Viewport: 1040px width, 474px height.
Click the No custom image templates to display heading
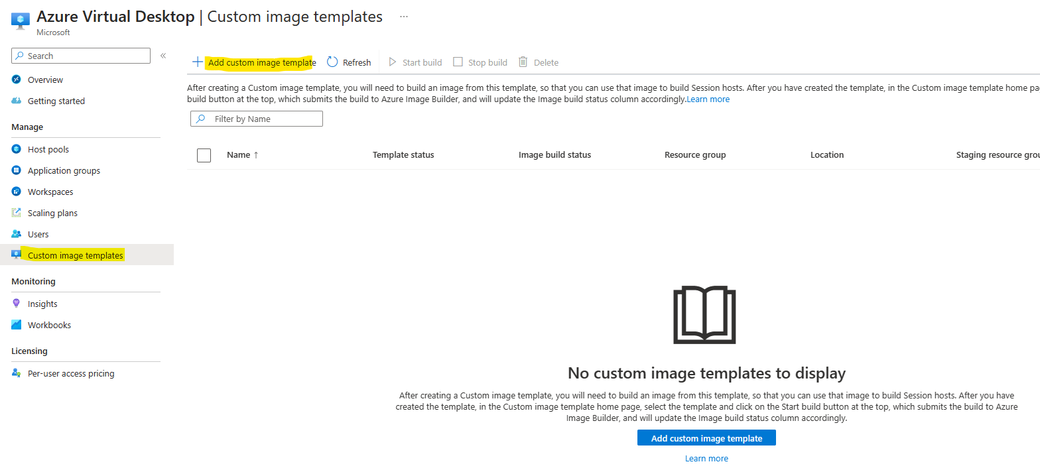pyautogui.click(x=706, y=373)
